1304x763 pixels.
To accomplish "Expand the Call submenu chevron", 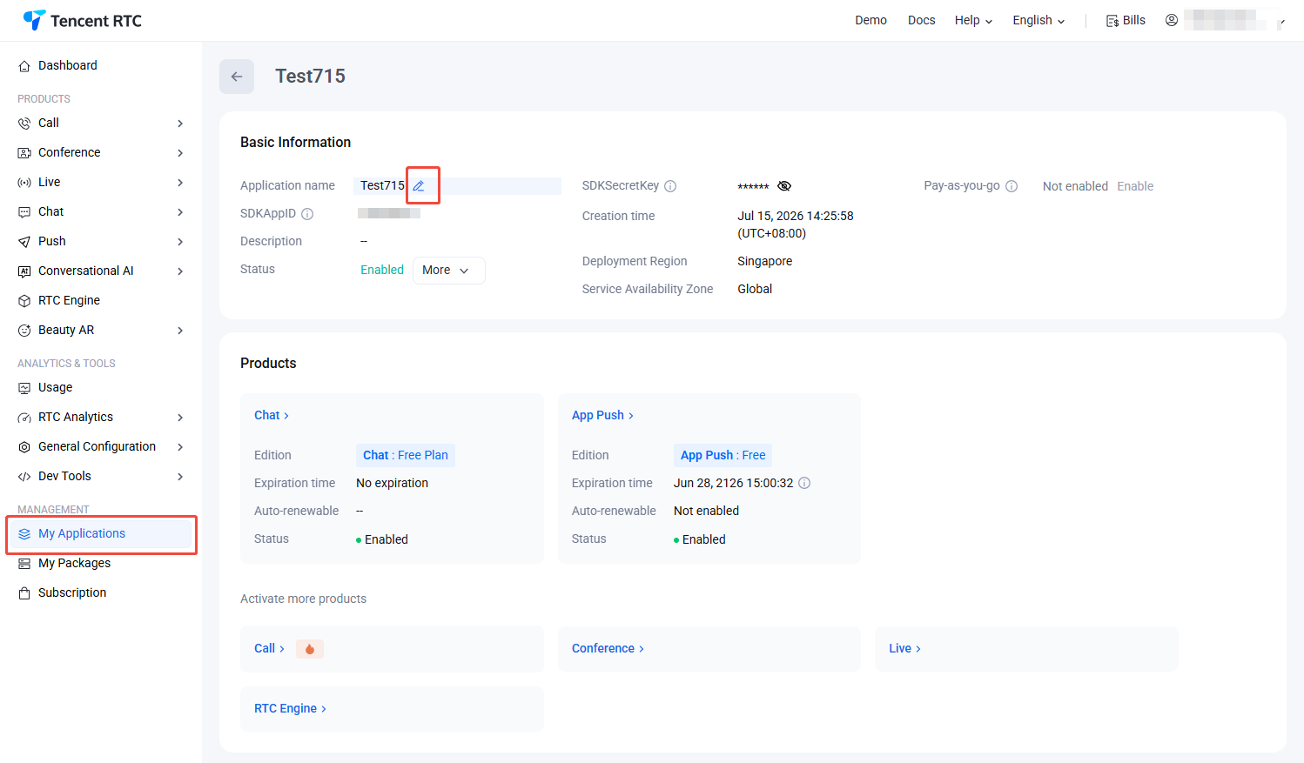I will pos(180,124).
